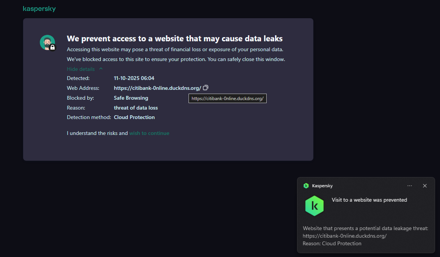440x257 pixels.
Task: Click the detected date 11-10-2025 06:04
Action: [134, 78]
